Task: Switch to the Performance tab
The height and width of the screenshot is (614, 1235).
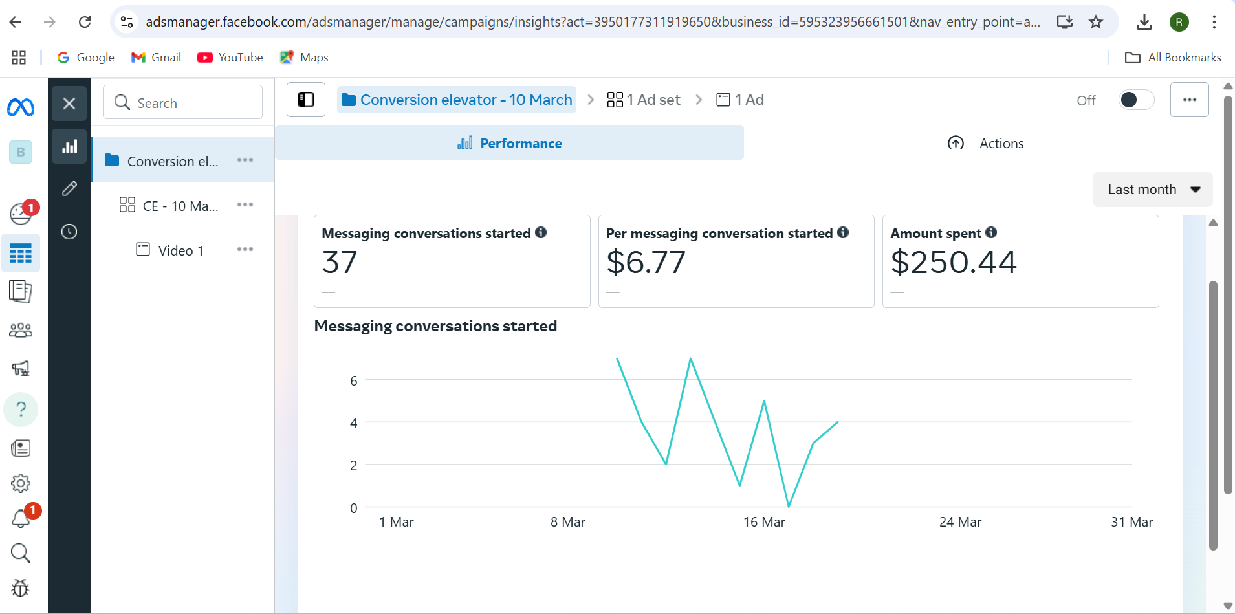Action: [509, 143]
